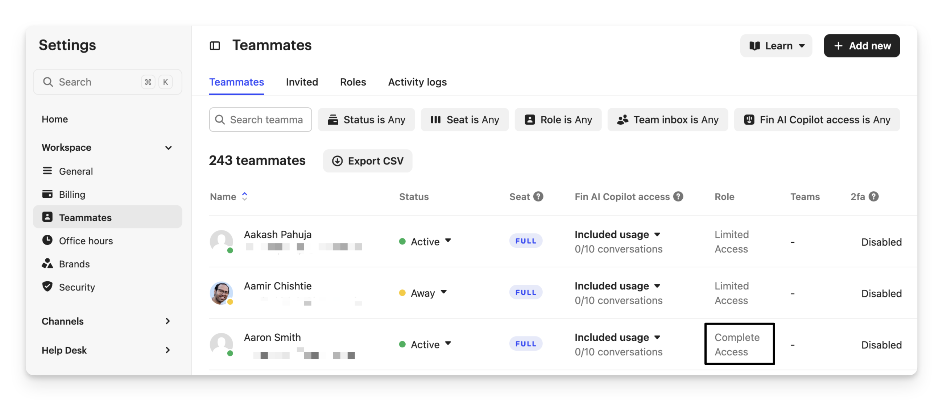Toggle the sidebar collapse icon beside Teammates title
Screen dimensions: 943x401
pos(215,46)
